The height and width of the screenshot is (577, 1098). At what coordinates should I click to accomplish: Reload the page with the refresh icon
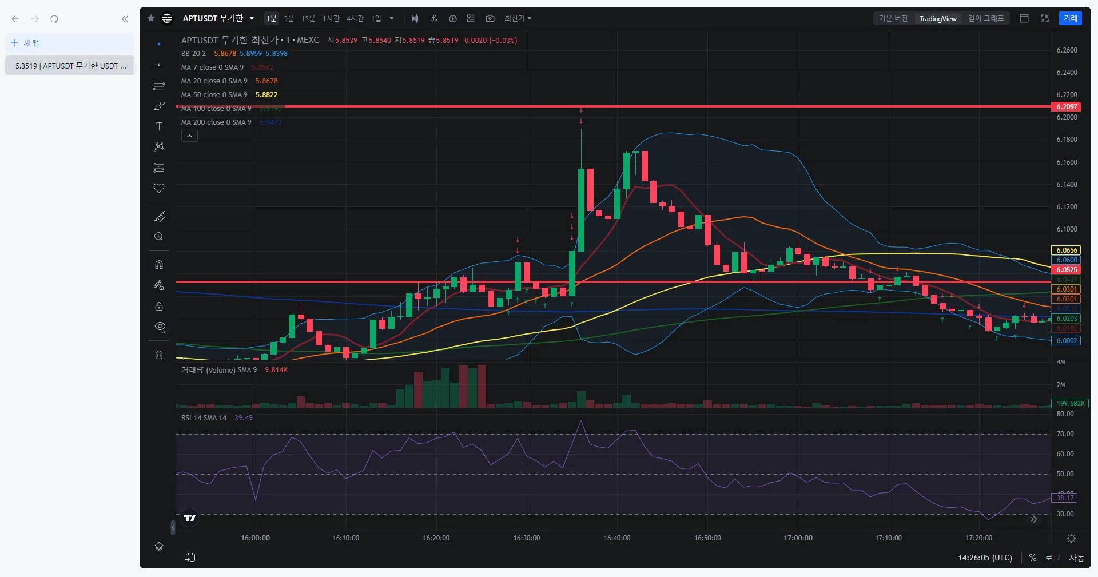click(54, 19)
